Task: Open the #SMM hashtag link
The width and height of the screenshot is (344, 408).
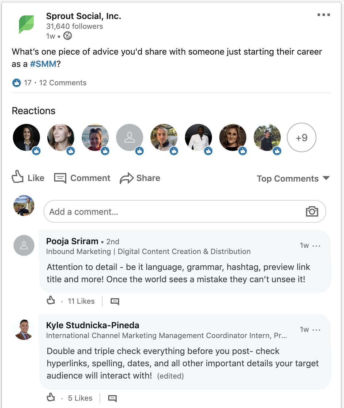Action: (43, 64)
